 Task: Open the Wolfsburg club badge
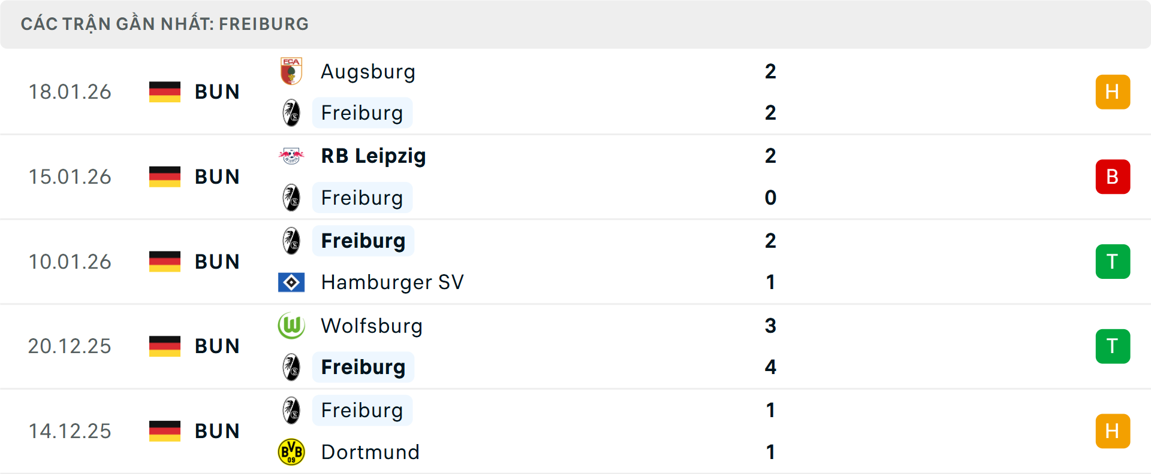tap(292, 326)
